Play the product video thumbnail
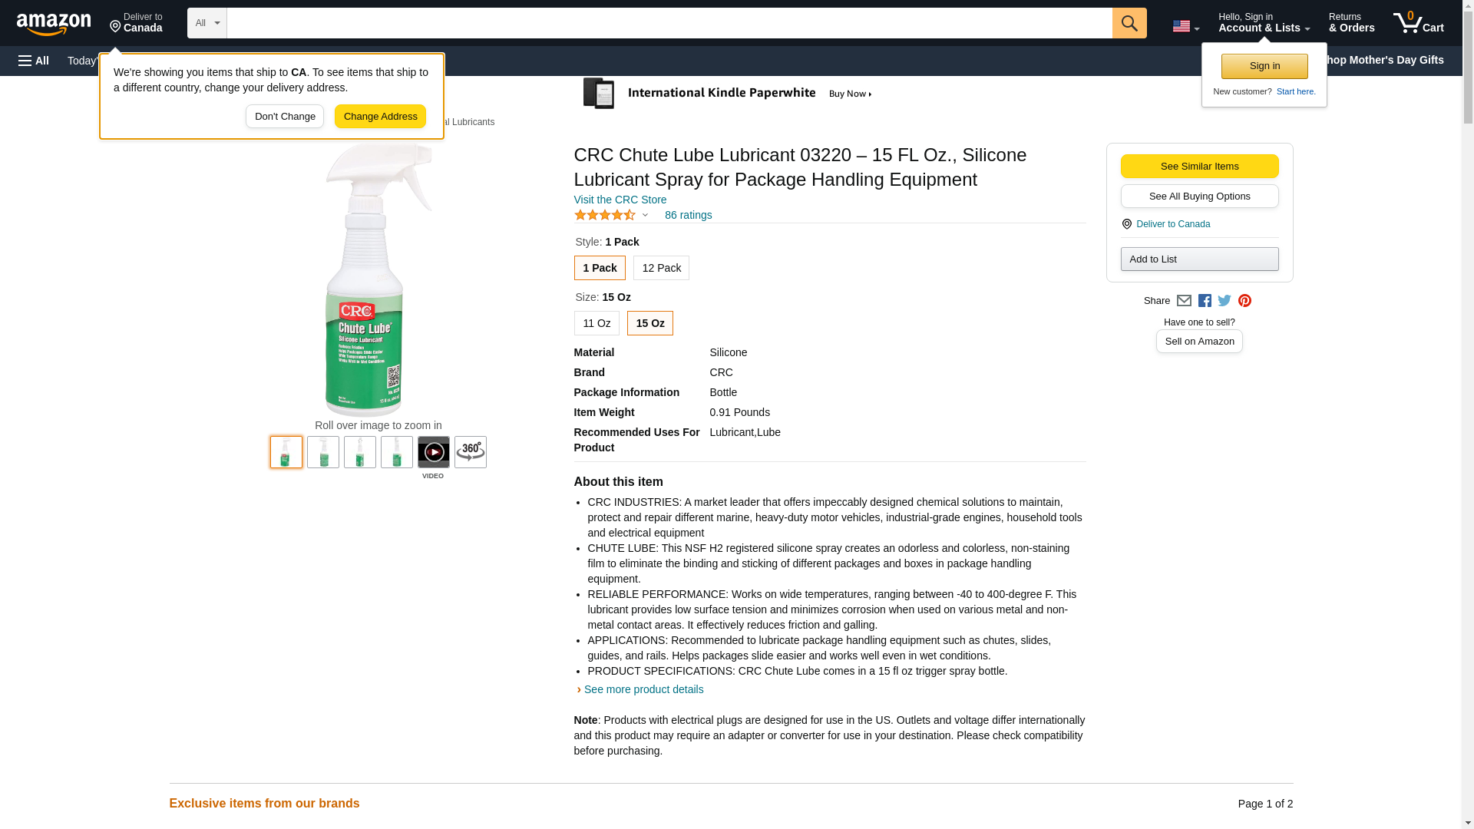The width and height of the screenshot is (1474, 829). (x=433, y=452)
